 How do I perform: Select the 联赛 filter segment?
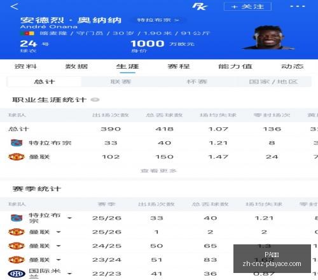point(121,81)
